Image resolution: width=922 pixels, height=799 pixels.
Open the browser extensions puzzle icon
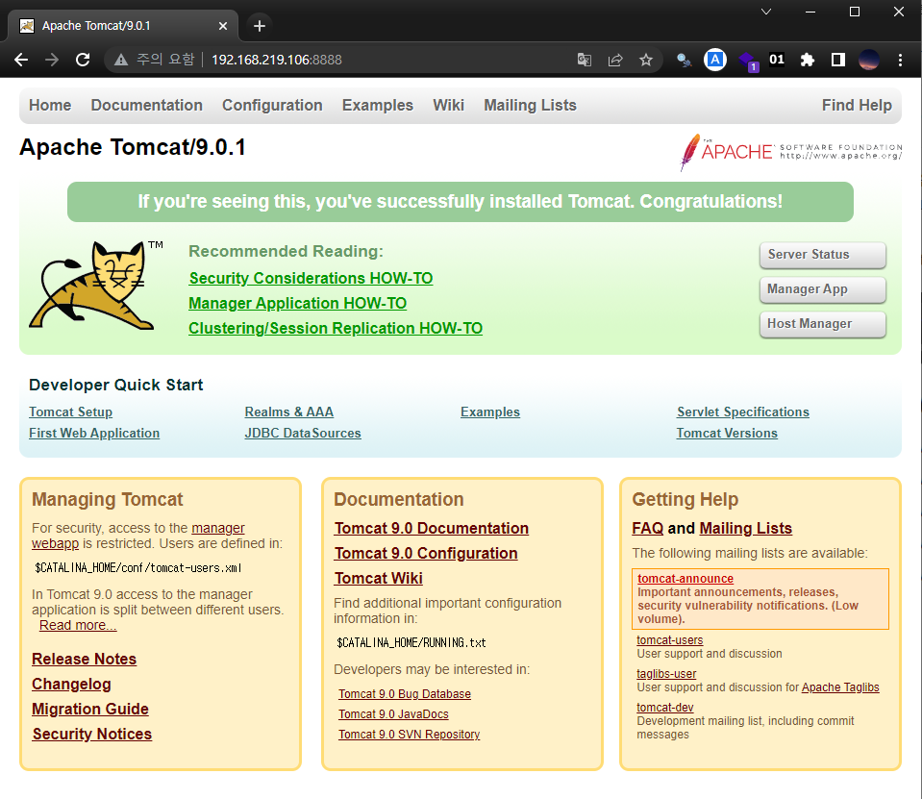pyautogui.click(x=808, y=60)
